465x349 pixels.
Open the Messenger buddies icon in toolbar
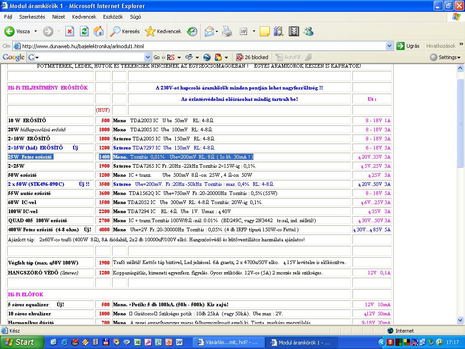point(309,31)
